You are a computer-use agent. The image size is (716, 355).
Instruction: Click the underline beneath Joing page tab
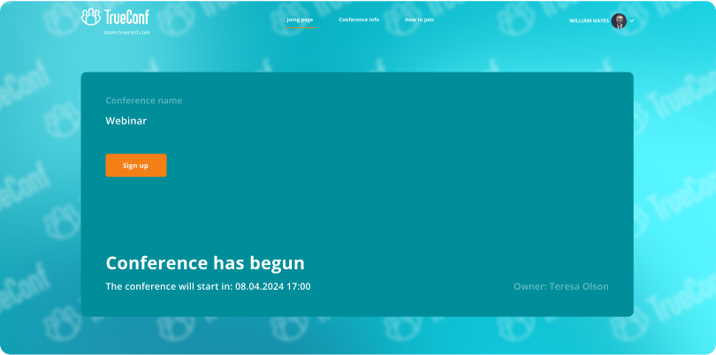[x=300, y=27]
